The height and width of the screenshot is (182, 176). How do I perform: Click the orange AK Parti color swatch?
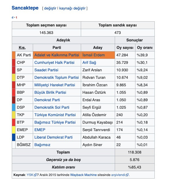(14, 55)
